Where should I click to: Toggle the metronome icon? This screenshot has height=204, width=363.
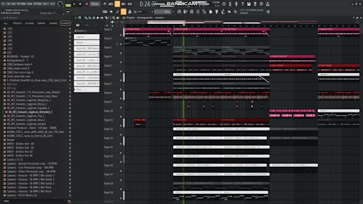(x=105, y=4)
